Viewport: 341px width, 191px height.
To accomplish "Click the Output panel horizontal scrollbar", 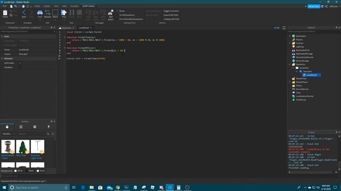I will click(x=313, y=172).
